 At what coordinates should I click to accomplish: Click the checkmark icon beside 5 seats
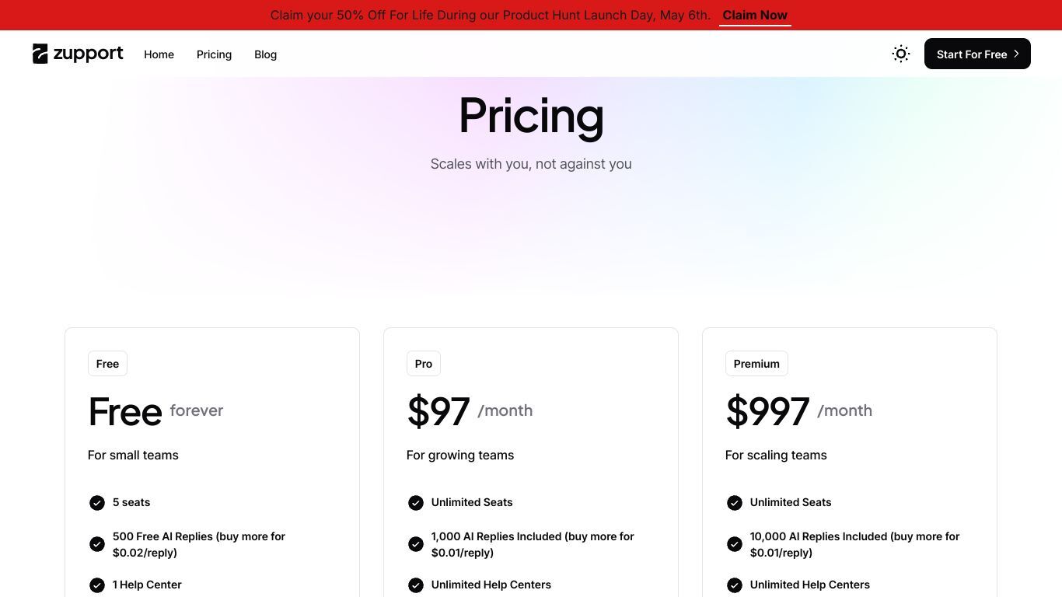pos(97,503)
